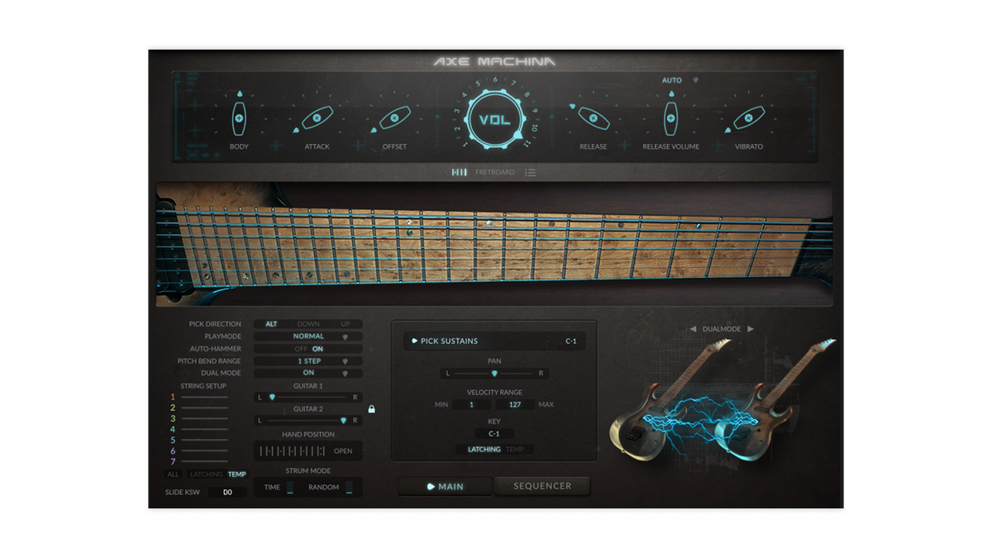The image size is (992, 558).
Task: Click the Offset knob
Action: pos(394,119)
